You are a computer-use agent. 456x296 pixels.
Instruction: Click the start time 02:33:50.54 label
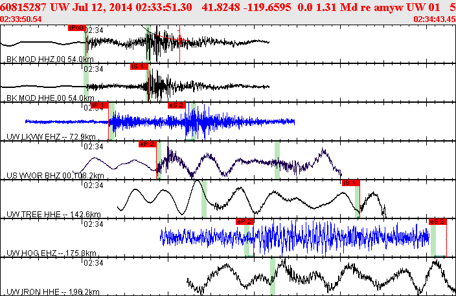[21, 19]
